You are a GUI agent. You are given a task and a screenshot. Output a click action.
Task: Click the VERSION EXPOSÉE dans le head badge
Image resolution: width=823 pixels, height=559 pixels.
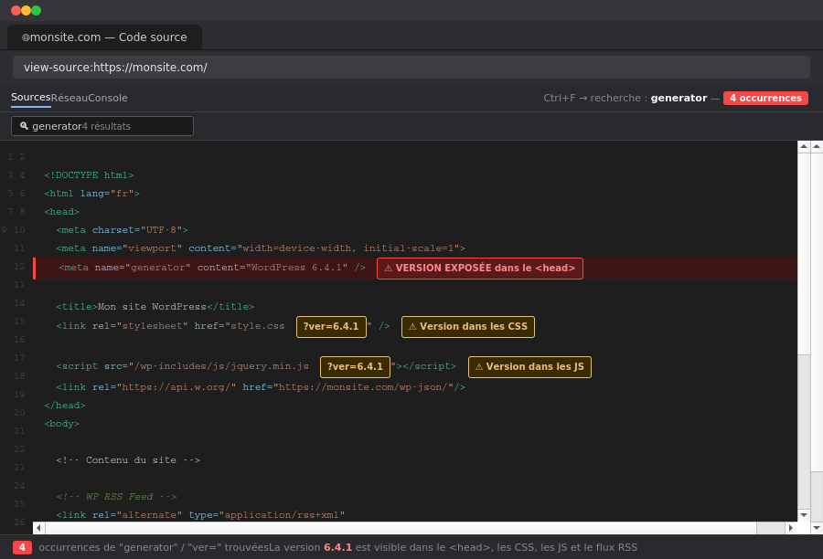[480, 269]
